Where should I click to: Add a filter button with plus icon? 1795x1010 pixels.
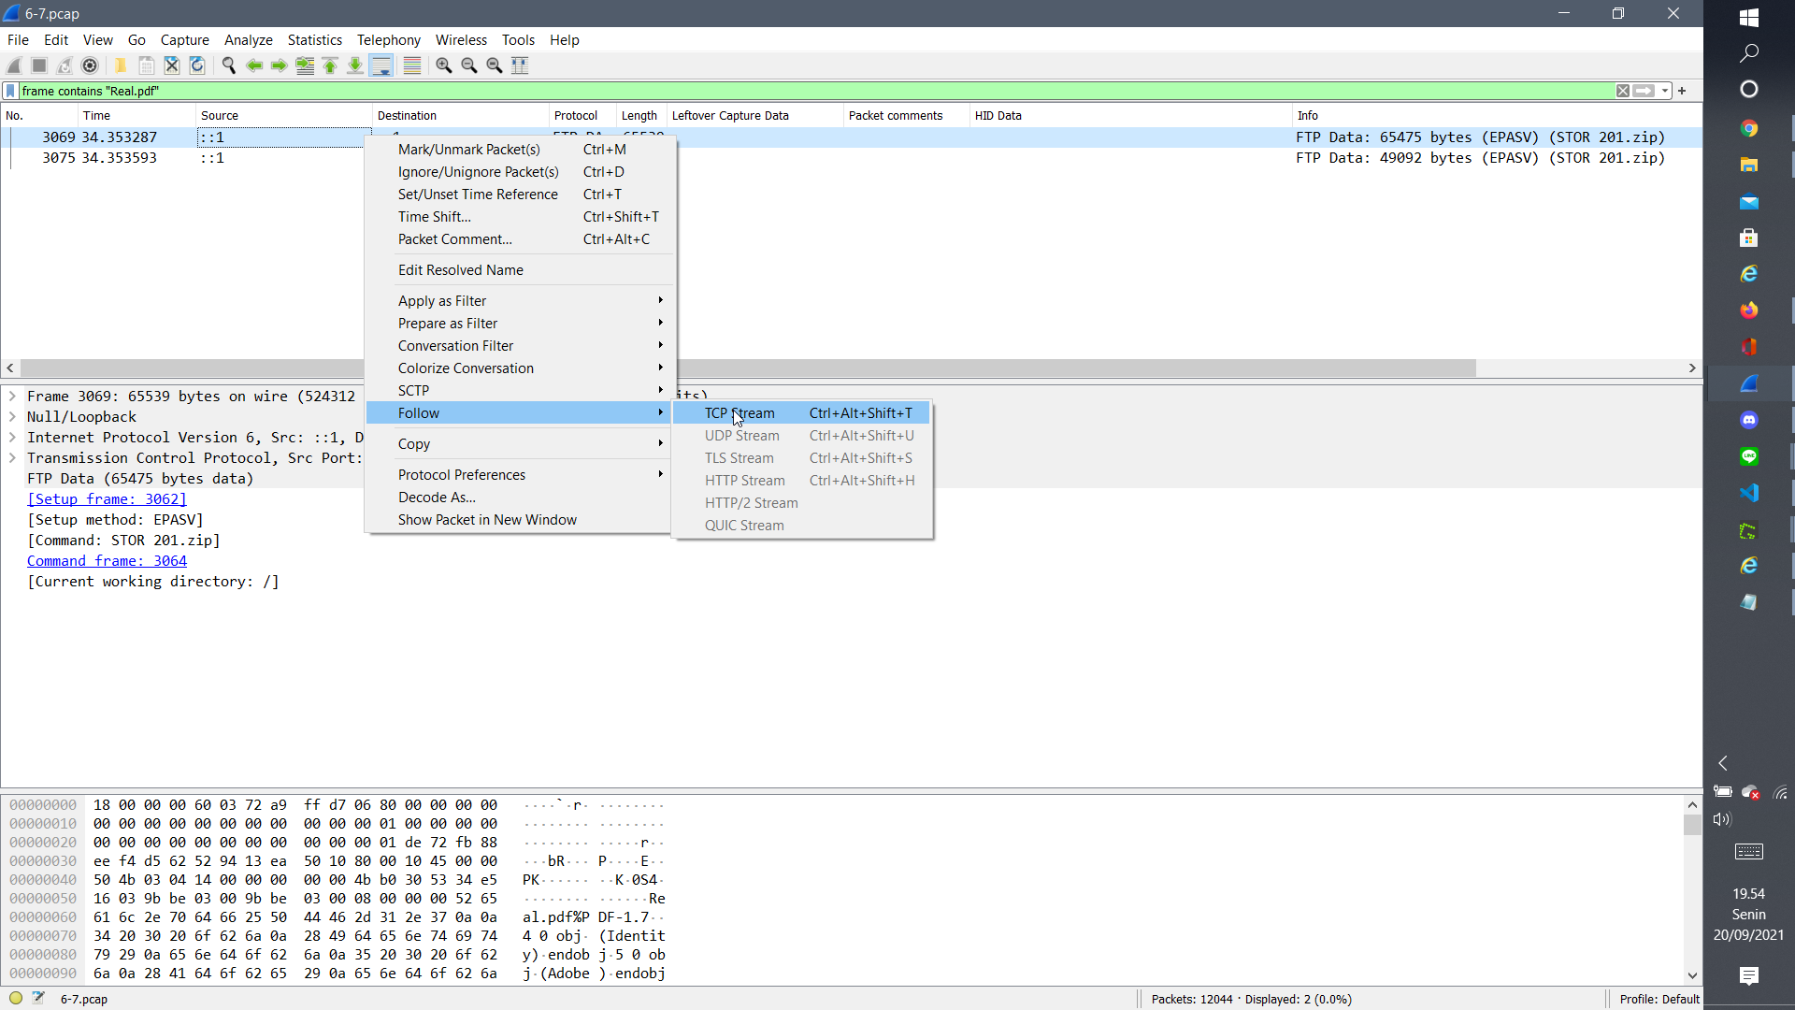[x=1682, y=91]
